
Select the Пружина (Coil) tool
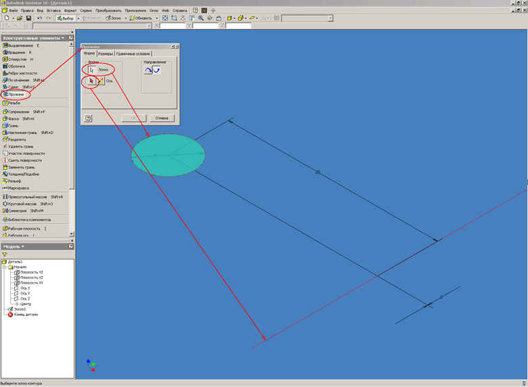[x=14, y=95]
